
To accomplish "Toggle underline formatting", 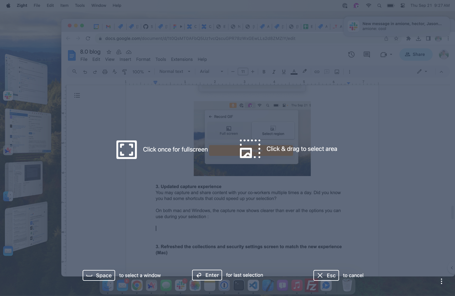I will (x=284, y=72).
